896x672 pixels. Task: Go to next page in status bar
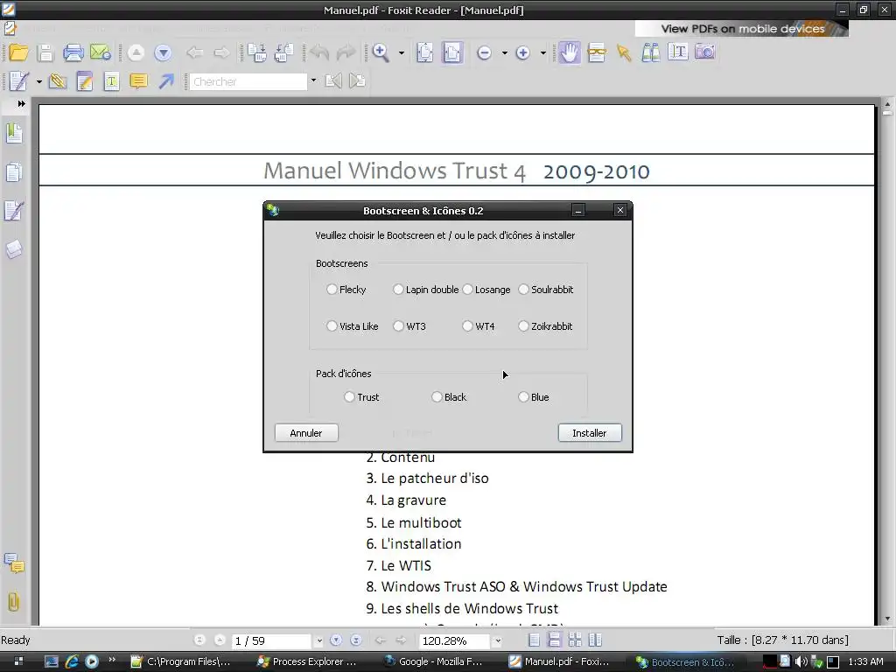pos(336,640)
